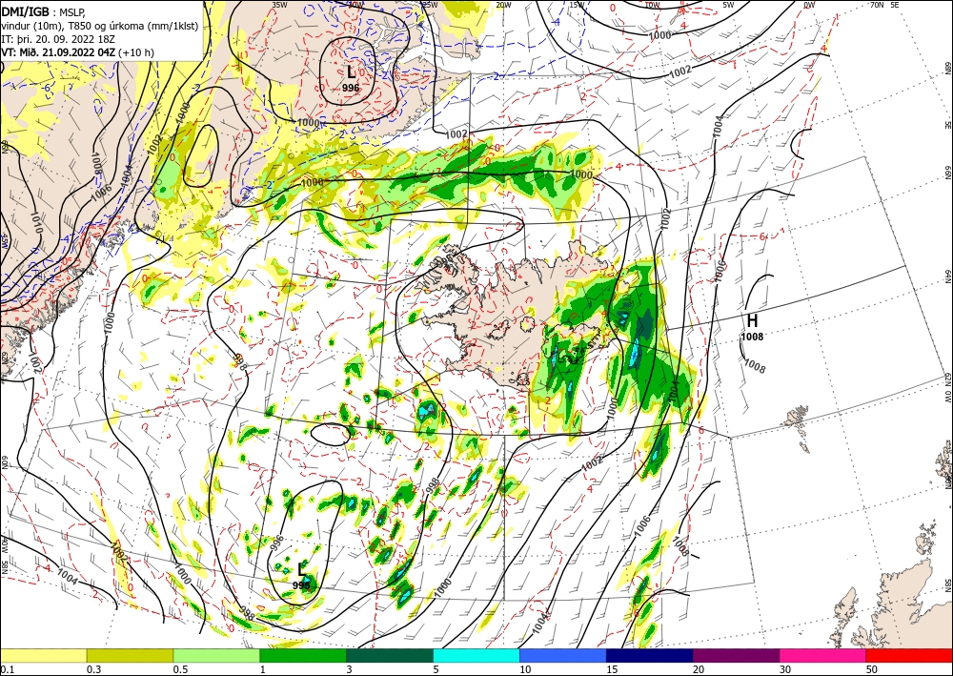Select the navy 15–20 legend swatch
Image resolution: width=953 pixels, height=676 pixels.
click(650, 655)
